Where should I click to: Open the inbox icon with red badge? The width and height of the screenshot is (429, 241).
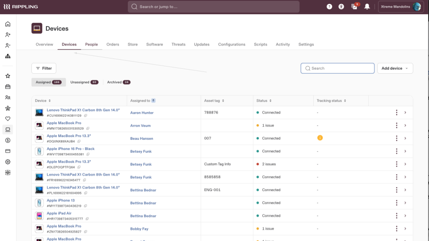pos(354,7)
